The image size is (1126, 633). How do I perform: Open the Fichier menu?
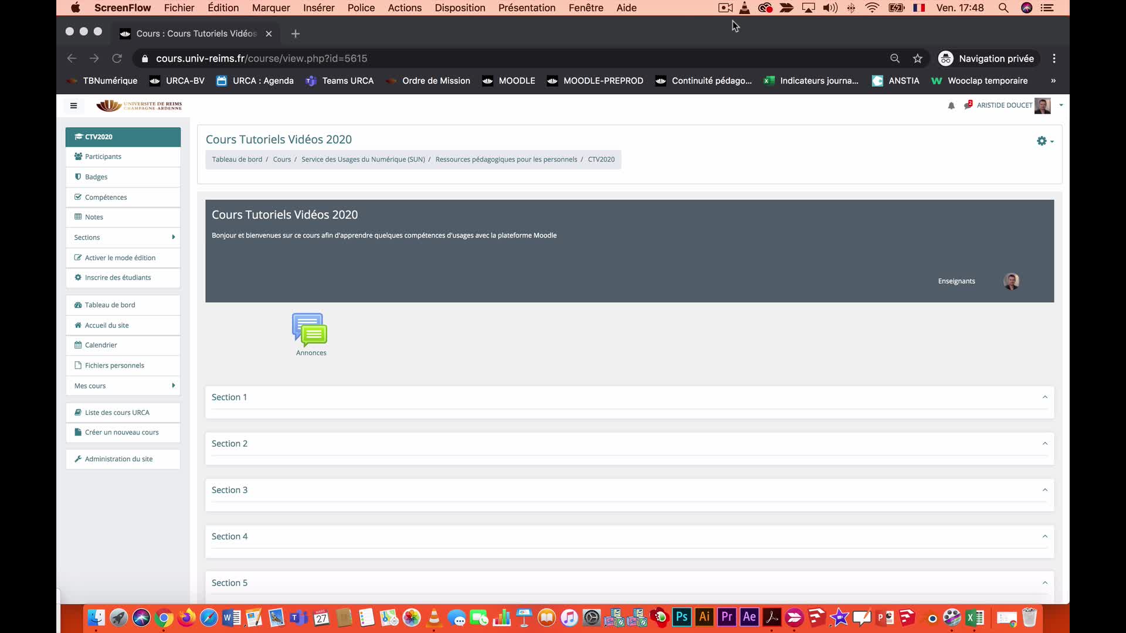(x=179, y=8)
